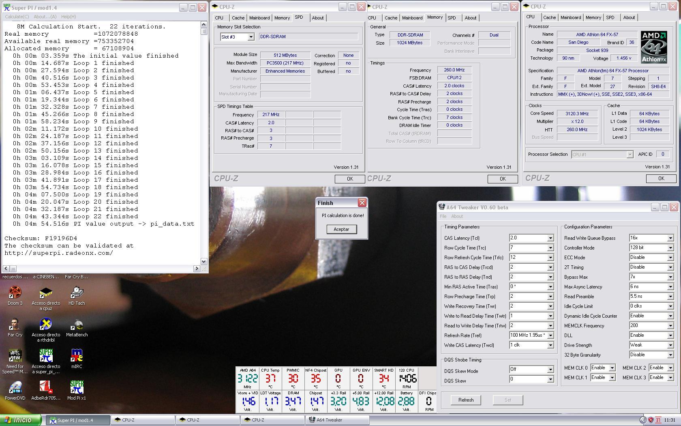Open the Far Cry desktop icon
The image size is (681, 426).
pyautogui.click(x=15, y=325)
